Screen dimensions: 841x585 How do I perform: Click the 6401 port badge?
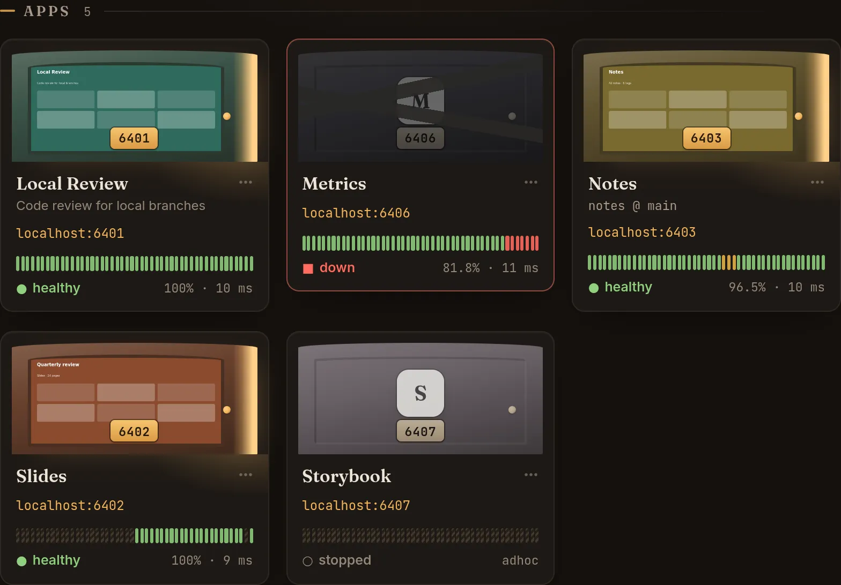(134, 138)
